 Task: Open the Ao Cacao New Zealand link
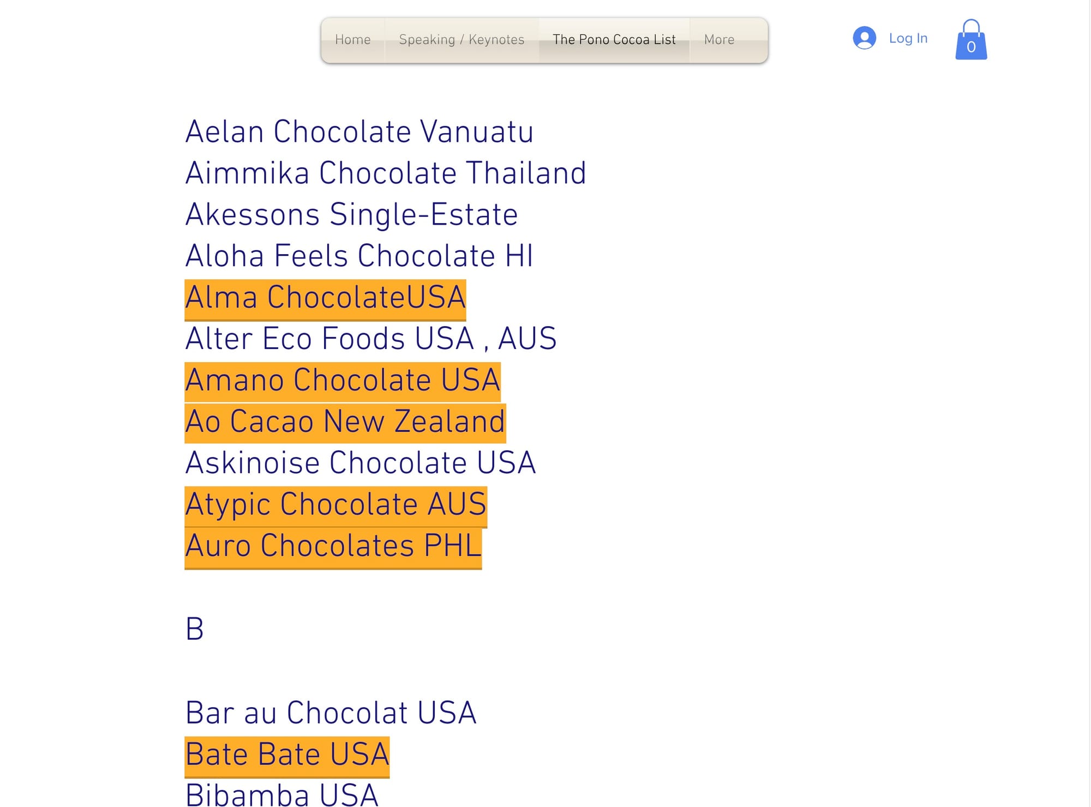pyautogui.click(x=345, y=422)
